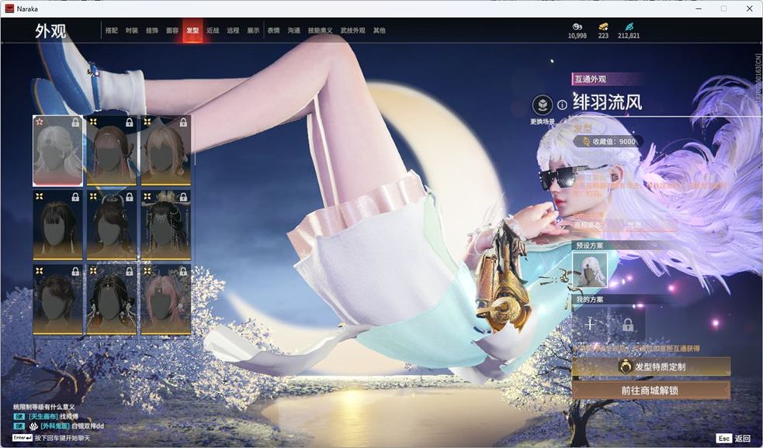The width and height of the screenshot is (763, 448).
Task: Click the lock icon on second-row-left dark bangs thumbnail
Action: click(x=75, y=197)
